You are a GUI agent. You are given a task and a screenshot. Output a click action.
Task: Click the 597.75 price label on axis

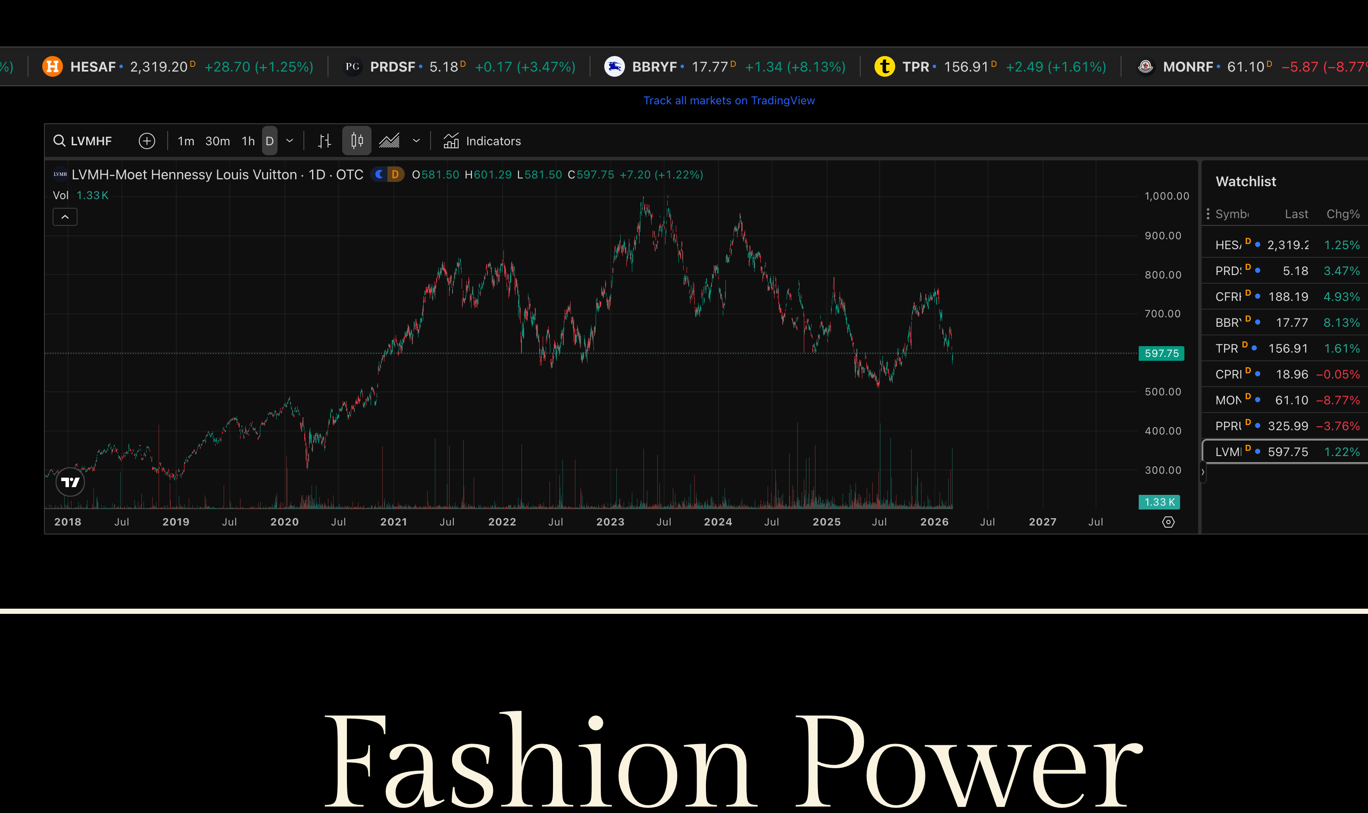click(x=1161, y=353)
